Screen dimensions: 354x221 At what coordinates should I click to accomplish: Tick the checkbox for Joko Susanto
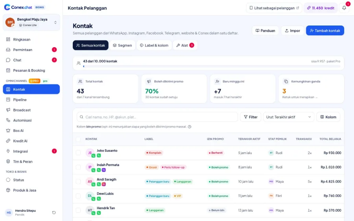click(78, 153)
